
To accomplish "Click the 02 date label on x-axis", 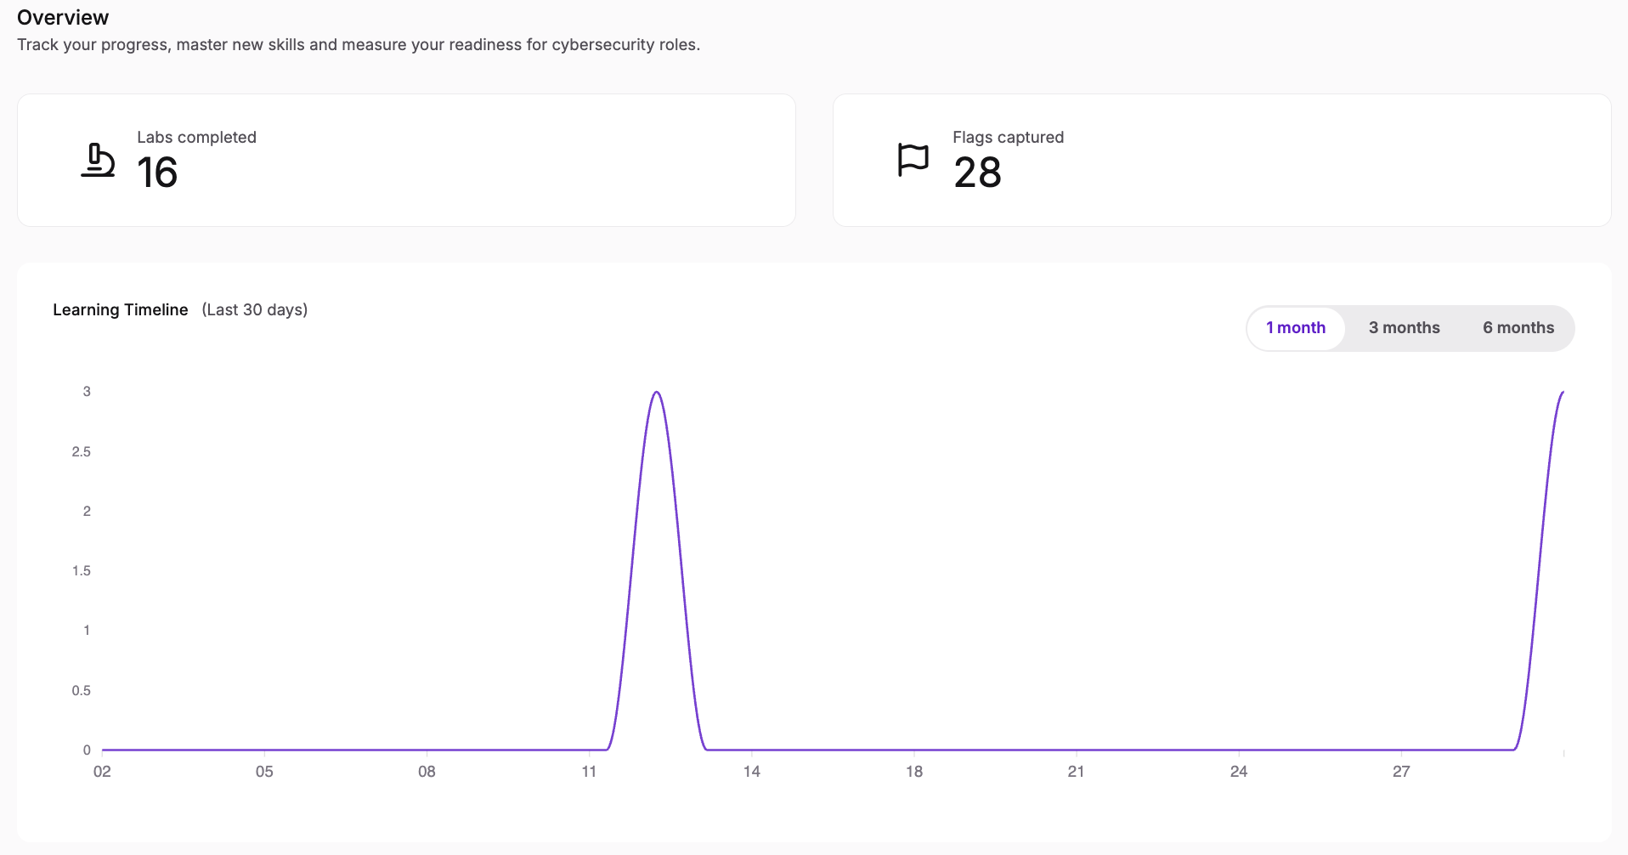I will click(x=102, y=772).
